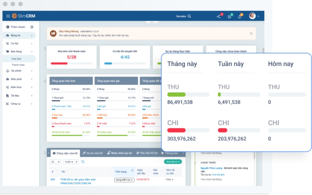Screen dimensions: 312x195
Task: Click 2 Chưa thanh toán link
Action: pyautogui.click(x=62, y=123)
